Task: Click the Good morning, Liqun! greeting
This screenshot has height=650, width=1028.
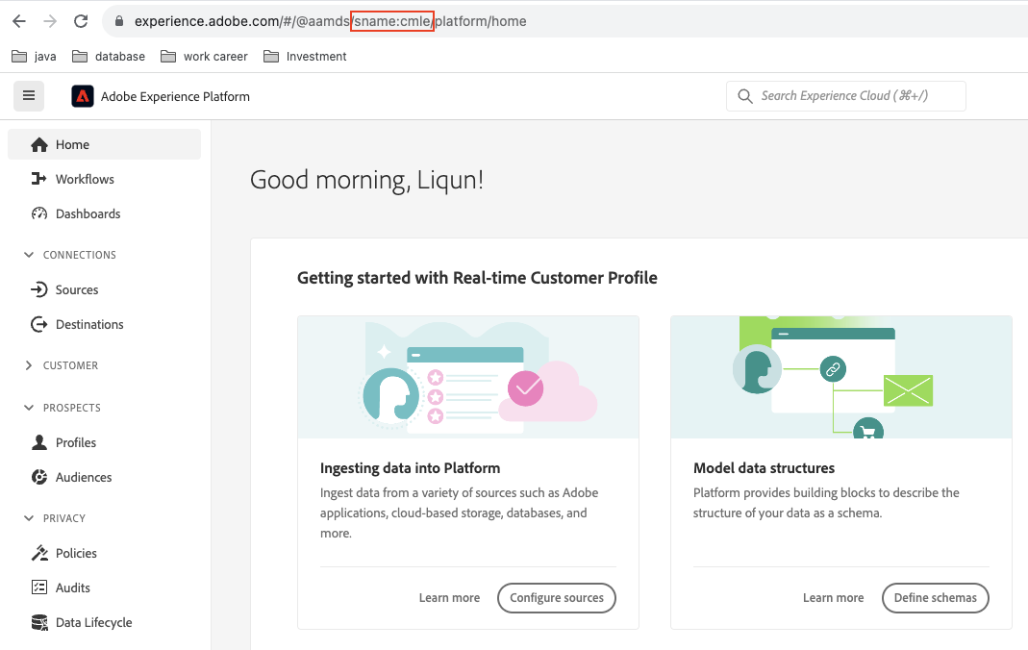Action: click(x=366, y=180)
